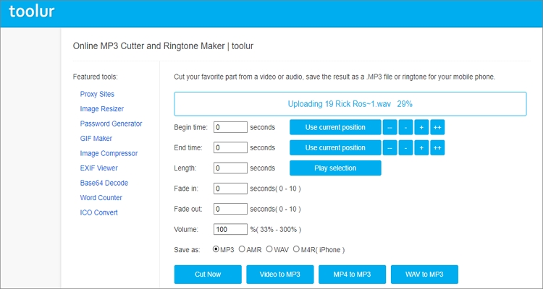
Task: Click the single minus button for Begin time
Action: pyautogui.click(x=405, y=127)
